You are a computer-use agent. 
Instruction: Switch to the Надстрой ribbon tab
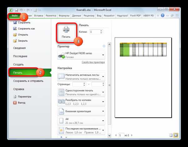tap(123, 16)
